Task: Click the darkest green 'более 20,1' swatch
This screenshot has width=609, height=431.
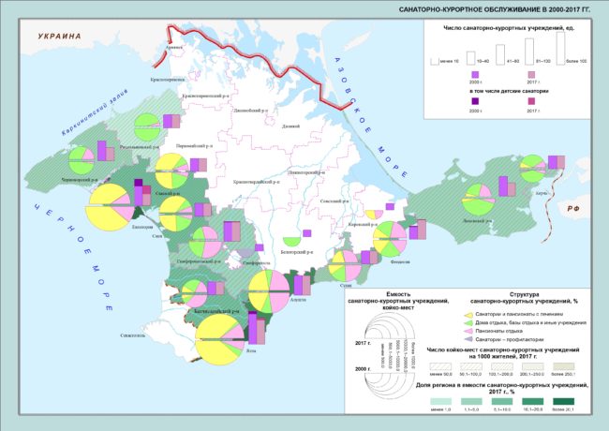Action: coord(563,402)
